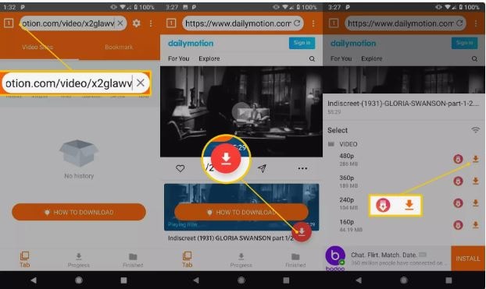The width and height of the screenshot is (486, 289).
Task: Clear URL with X in left screen's top address bar
Action: pos(120,23)
